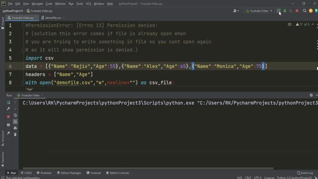The width and height of the screenshot is (318, 179).
Task: Clear console output with the trash icon
Action: (15, 134)
